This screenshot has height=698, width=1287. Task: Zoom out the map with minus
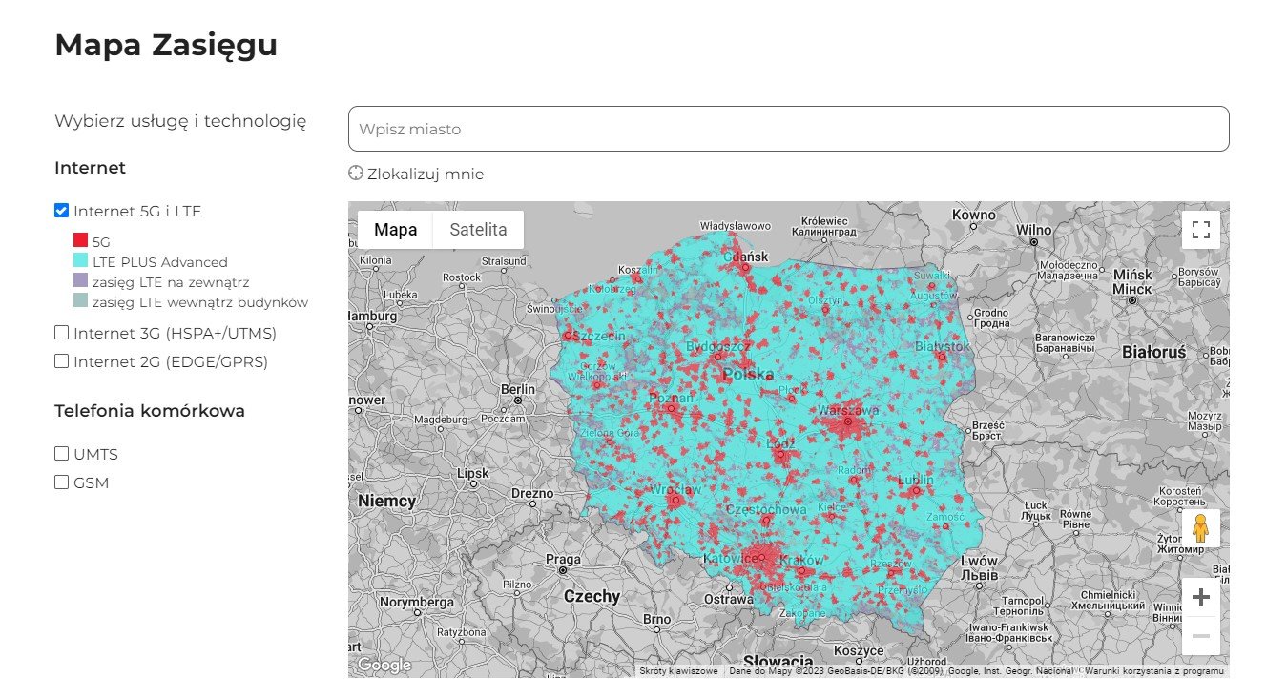pos(1201,636)
